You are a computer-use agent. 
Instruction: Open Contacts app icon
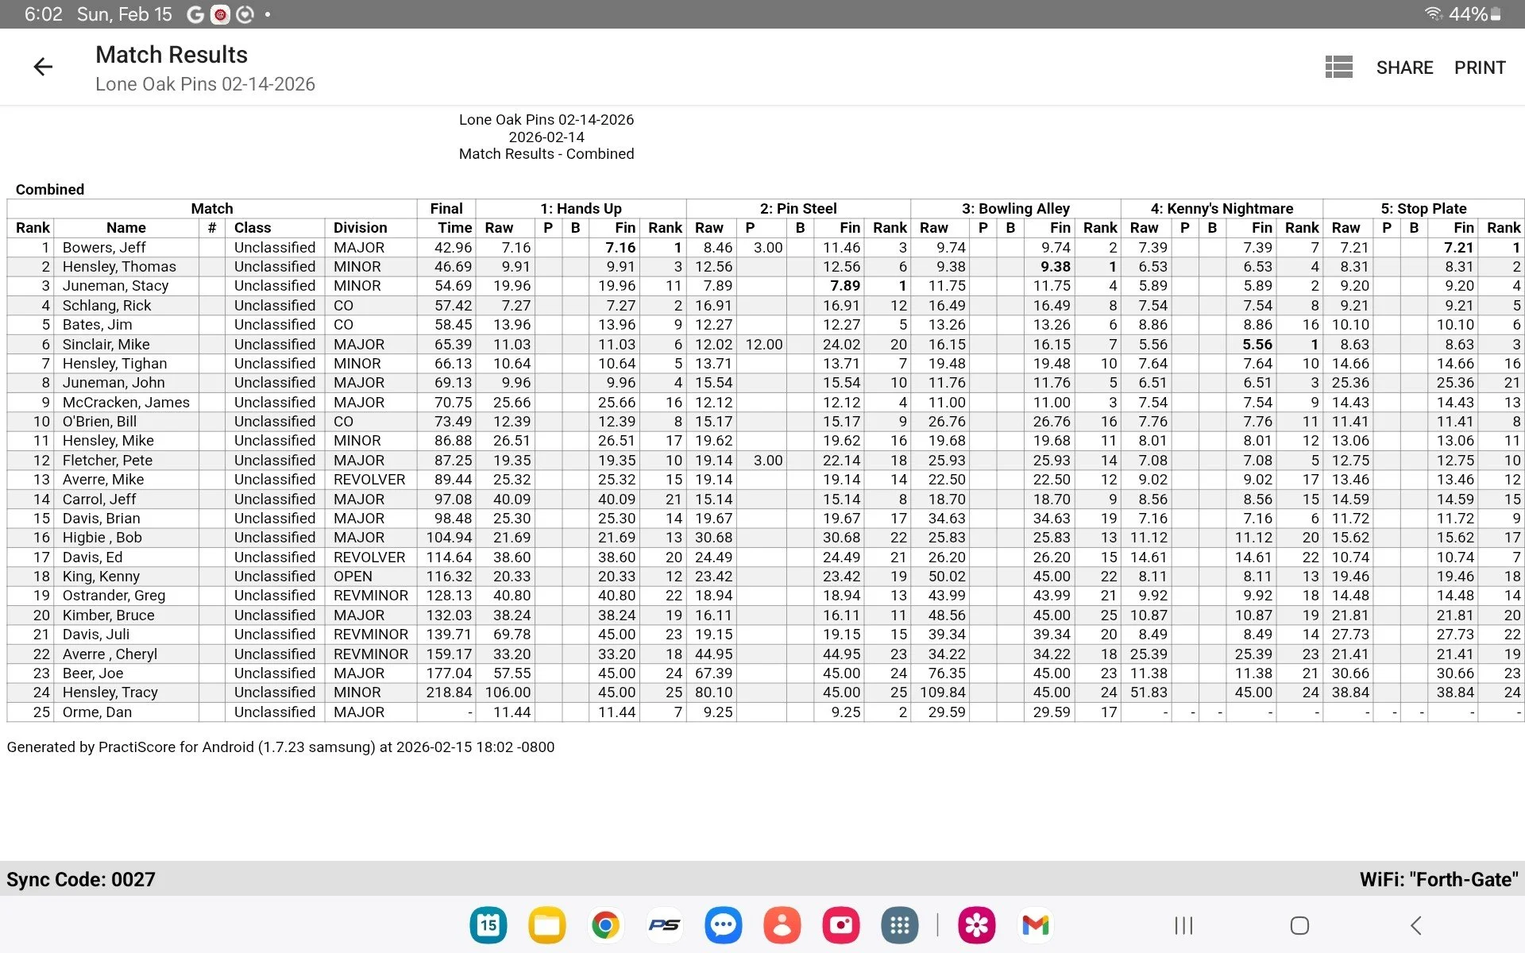(782, 925)
